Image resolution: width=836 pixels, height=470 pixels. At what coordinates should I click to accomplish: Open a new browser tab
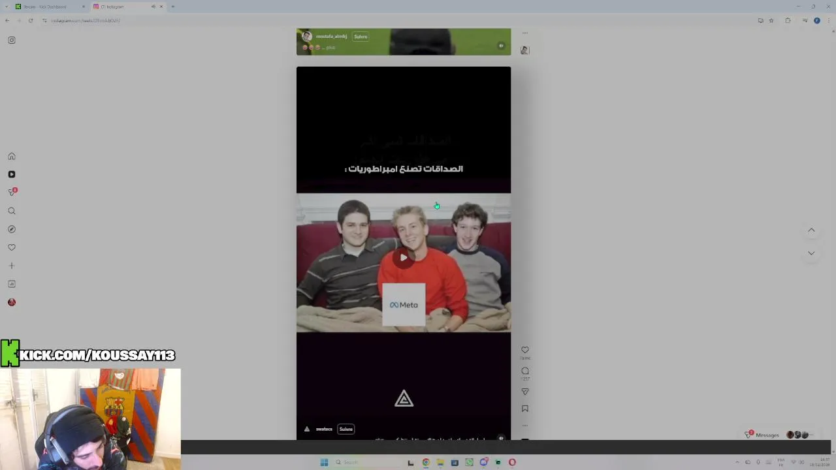coord(172,7)
